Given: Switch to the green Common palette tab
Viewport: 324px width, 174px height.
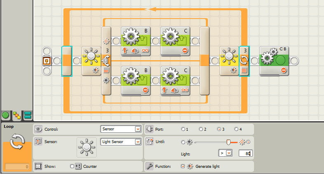Looking at the screenshot, I should pyautogui.click(x=6, y=115).
